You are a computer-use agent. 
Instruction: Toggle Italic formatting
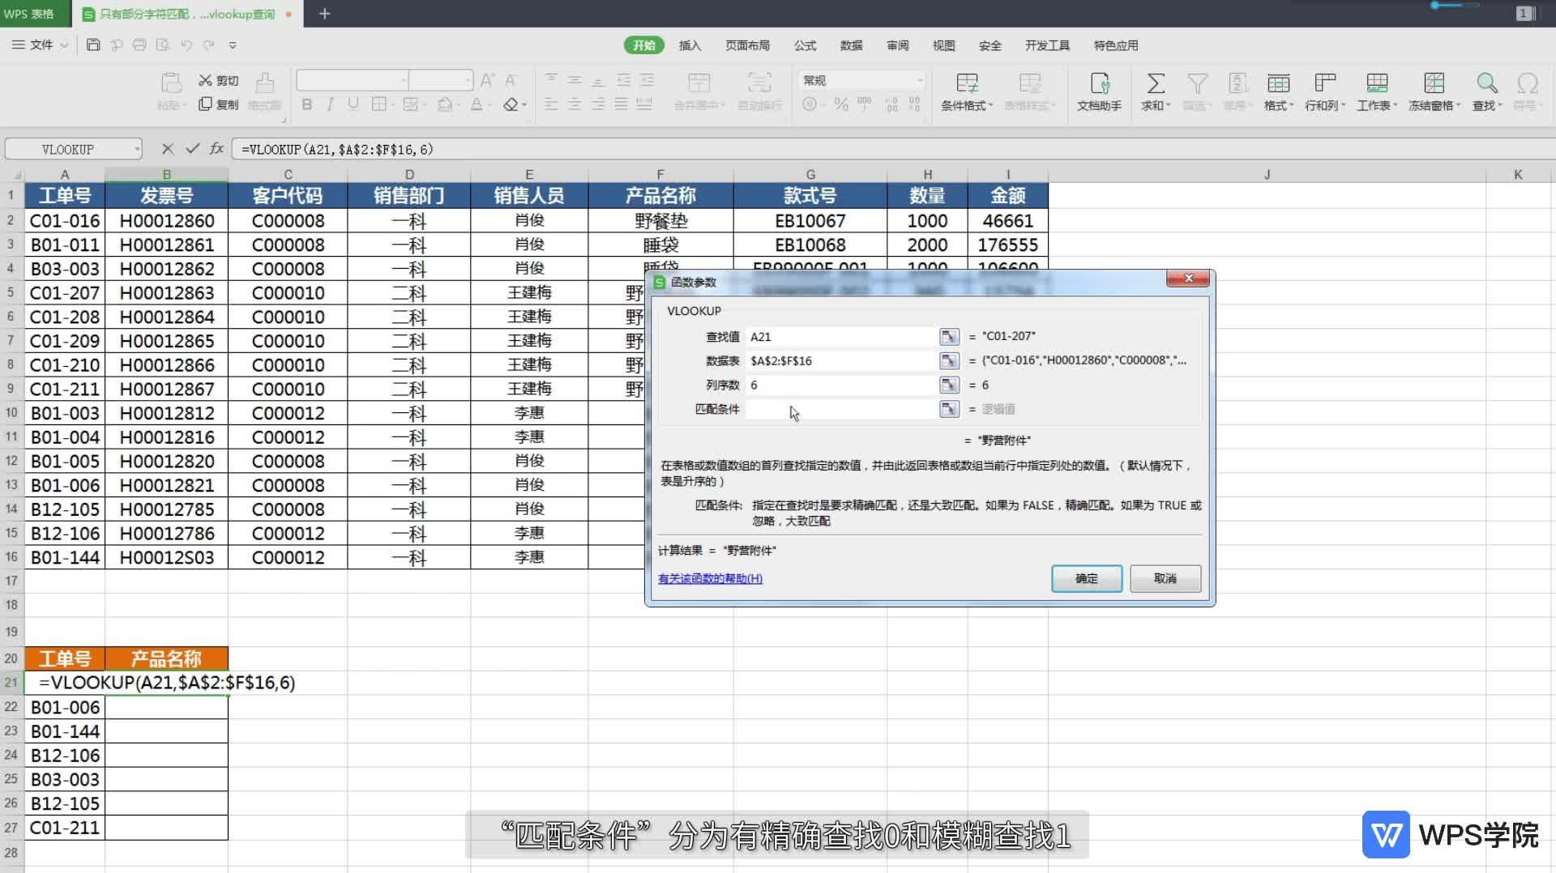pos(330,104)
